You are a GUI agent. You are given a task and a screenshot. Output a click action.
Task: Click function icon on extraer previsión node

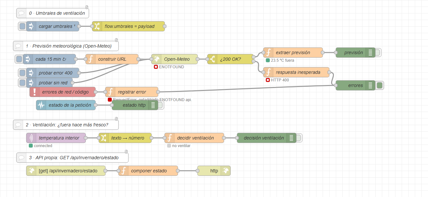click(268, 53)
